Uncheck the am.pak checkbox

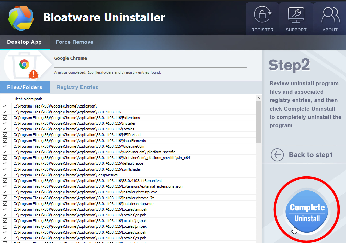pos(5,209)
